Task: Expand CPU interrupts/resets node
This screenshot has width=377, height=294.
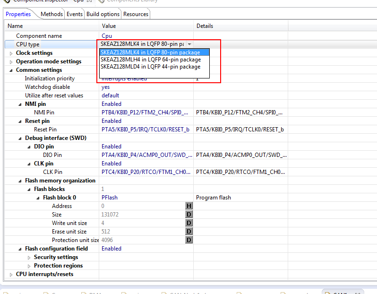Action: tap(11, 275)
